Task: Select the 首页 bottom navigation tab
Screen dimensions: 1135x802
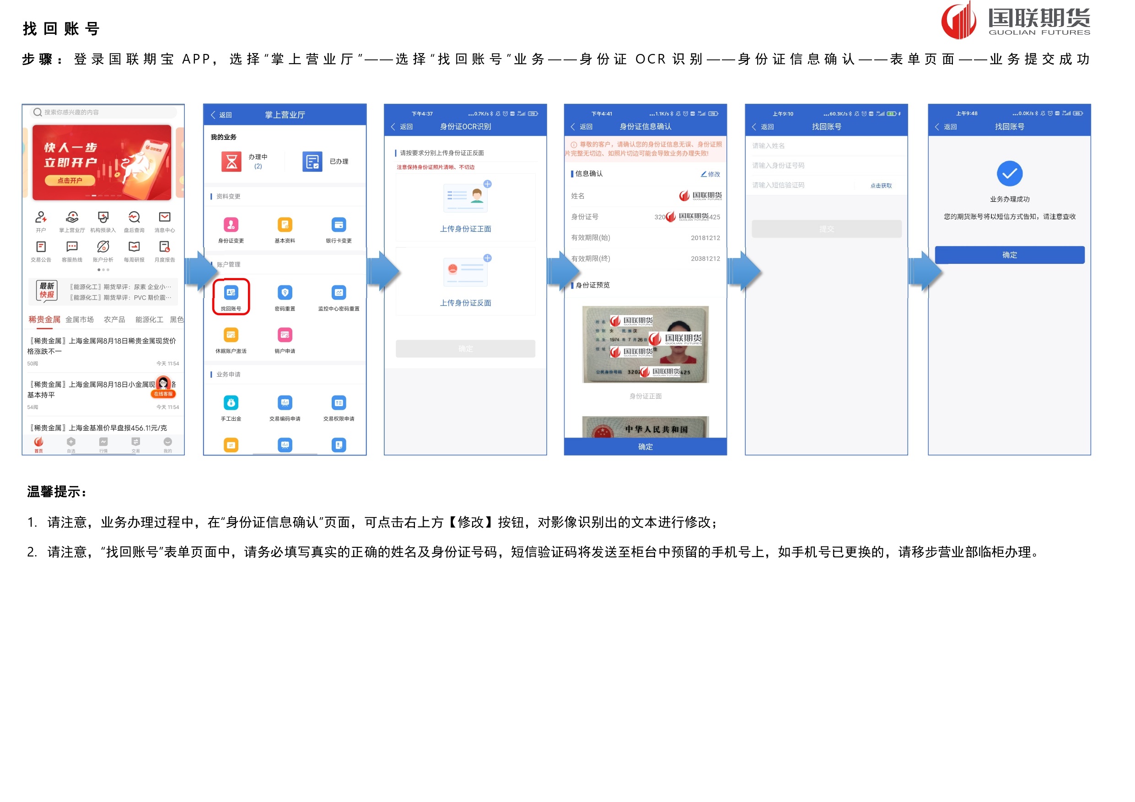Action: pyautogui.click(x=38, y=445)
